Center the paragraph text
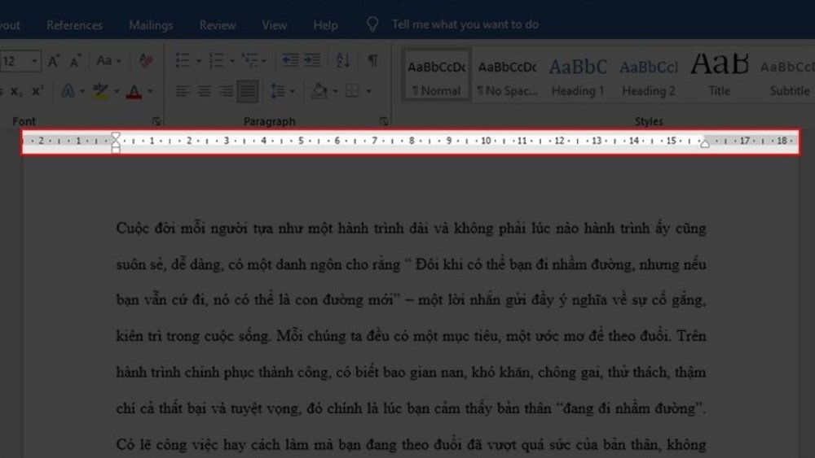This screenshot has width=815, height=458. click(204, 91)
